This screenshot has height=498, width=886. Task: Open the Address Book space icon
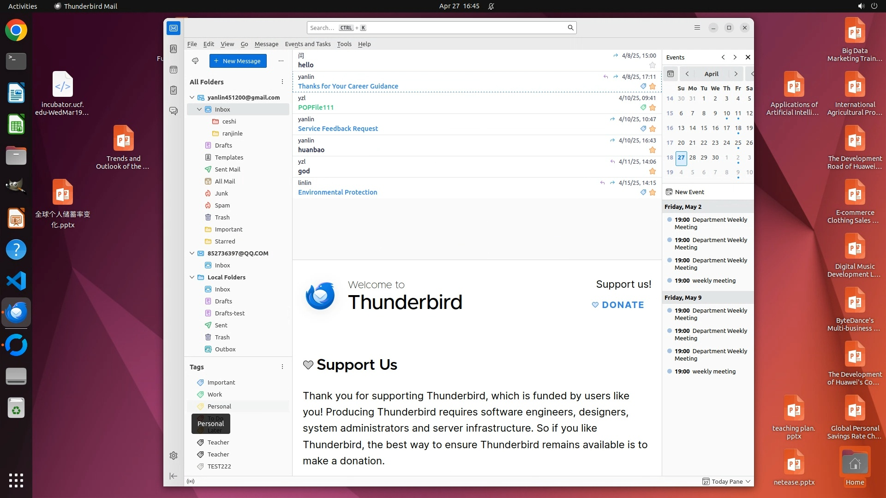[x=174, y=49]
